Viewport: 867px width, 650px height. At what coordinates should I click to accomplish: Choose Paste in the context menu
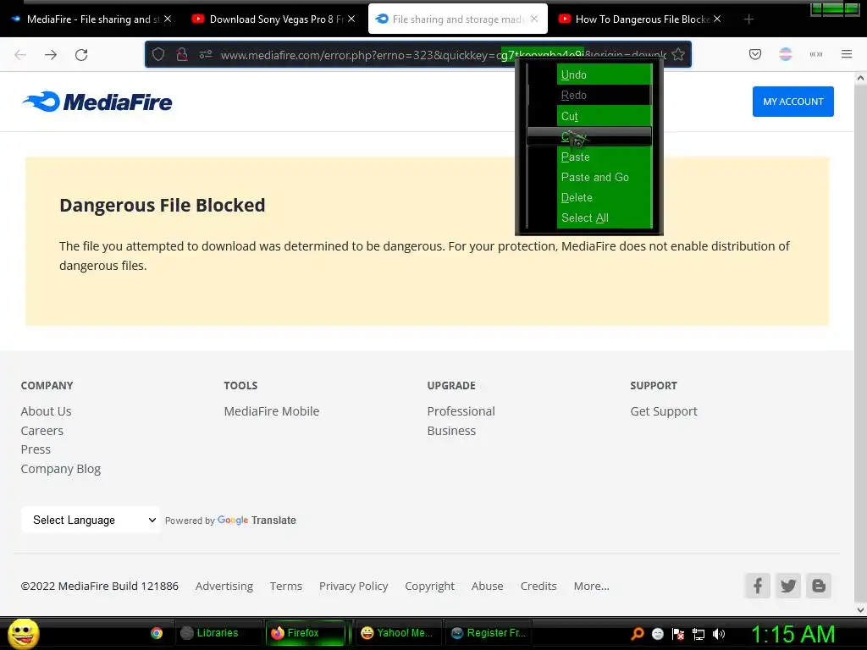click(x=589, y=157)
